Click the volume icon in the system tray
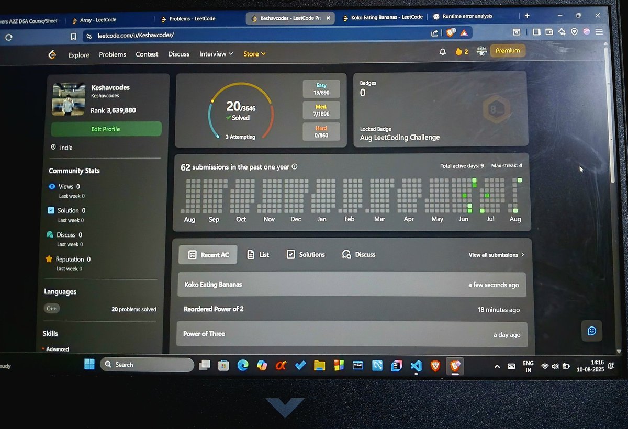Image resolution: width=628 pixels, height=429 pixels. [x=555, y=366]
